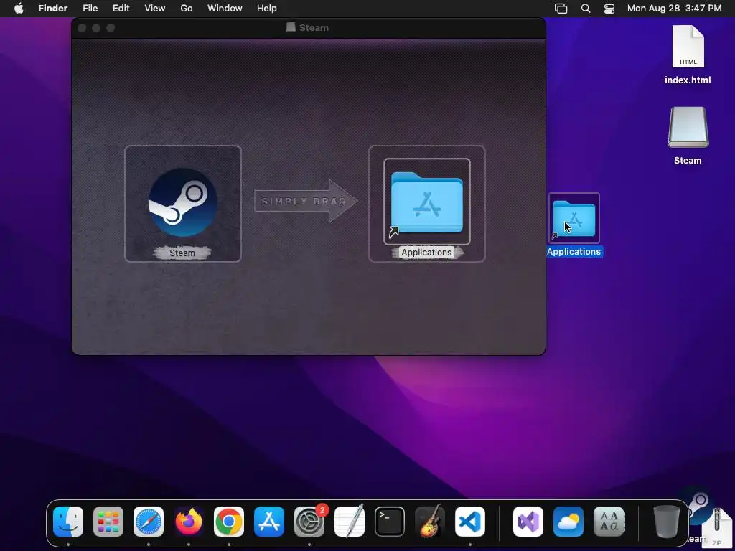Screen dimensions: 735x551
Task: Open the Trash in the Dock
Action: click(667, 522)
